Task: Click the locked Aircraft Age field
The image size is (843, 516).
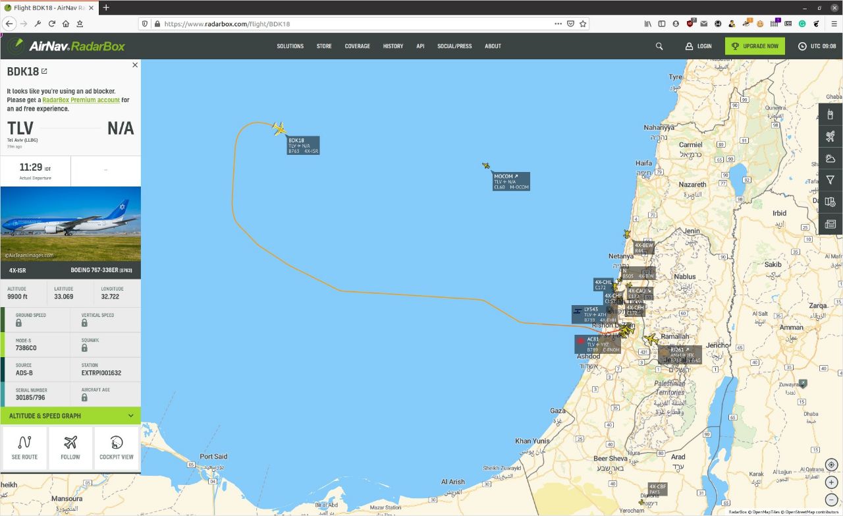Action: click(x=105, y=394)
